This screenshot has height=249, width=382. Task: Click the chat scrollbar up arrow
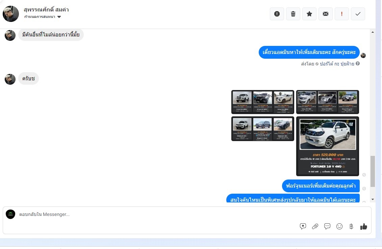coord(373,32)
